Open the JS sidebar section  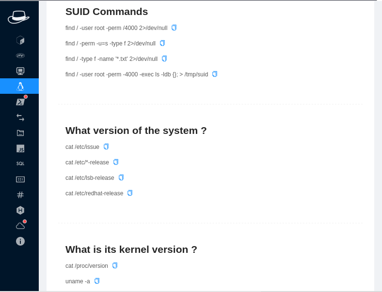pyautogui.click(x=20, y=148)
